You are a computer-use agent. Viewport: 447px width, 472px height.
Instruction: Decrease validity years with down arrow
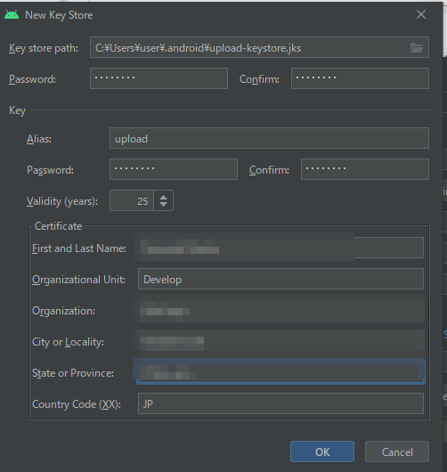(164, 205)
